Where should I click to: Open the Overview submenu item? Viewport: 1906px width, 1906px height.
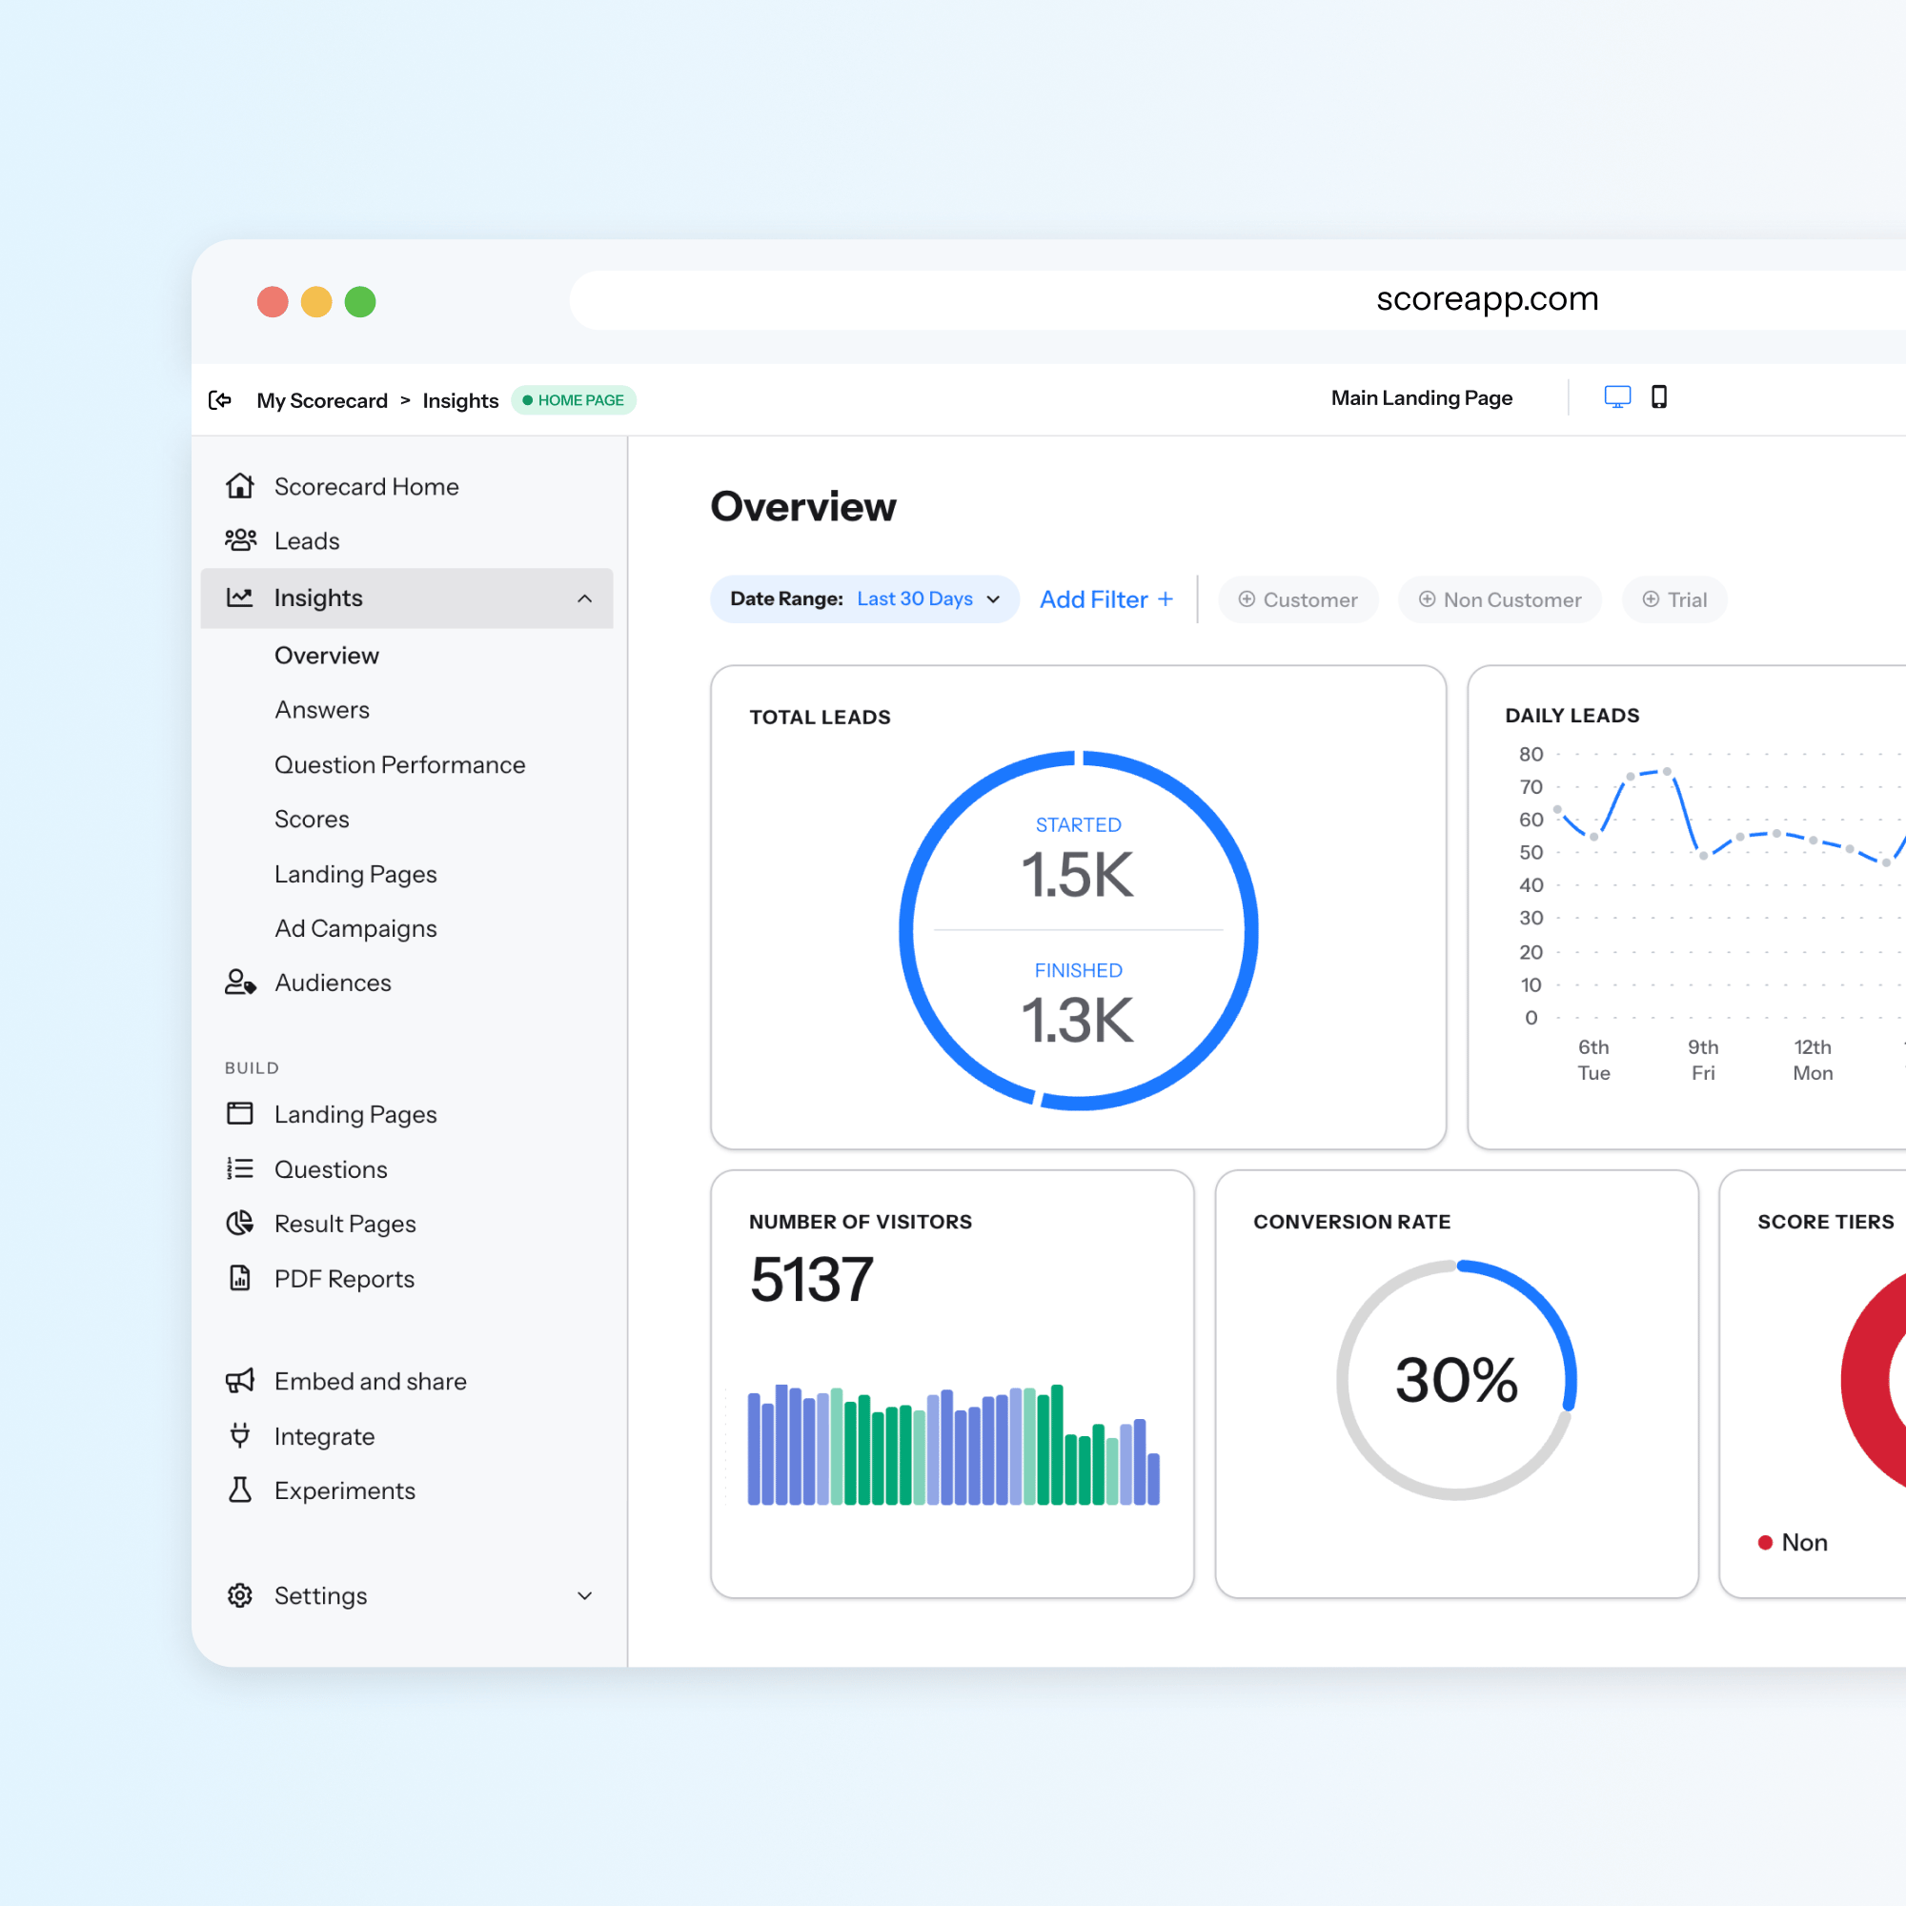pos(327,655)
